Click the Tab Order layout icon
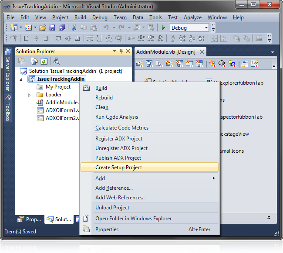This screenshot has width=283, height=253. click(259, 38)
